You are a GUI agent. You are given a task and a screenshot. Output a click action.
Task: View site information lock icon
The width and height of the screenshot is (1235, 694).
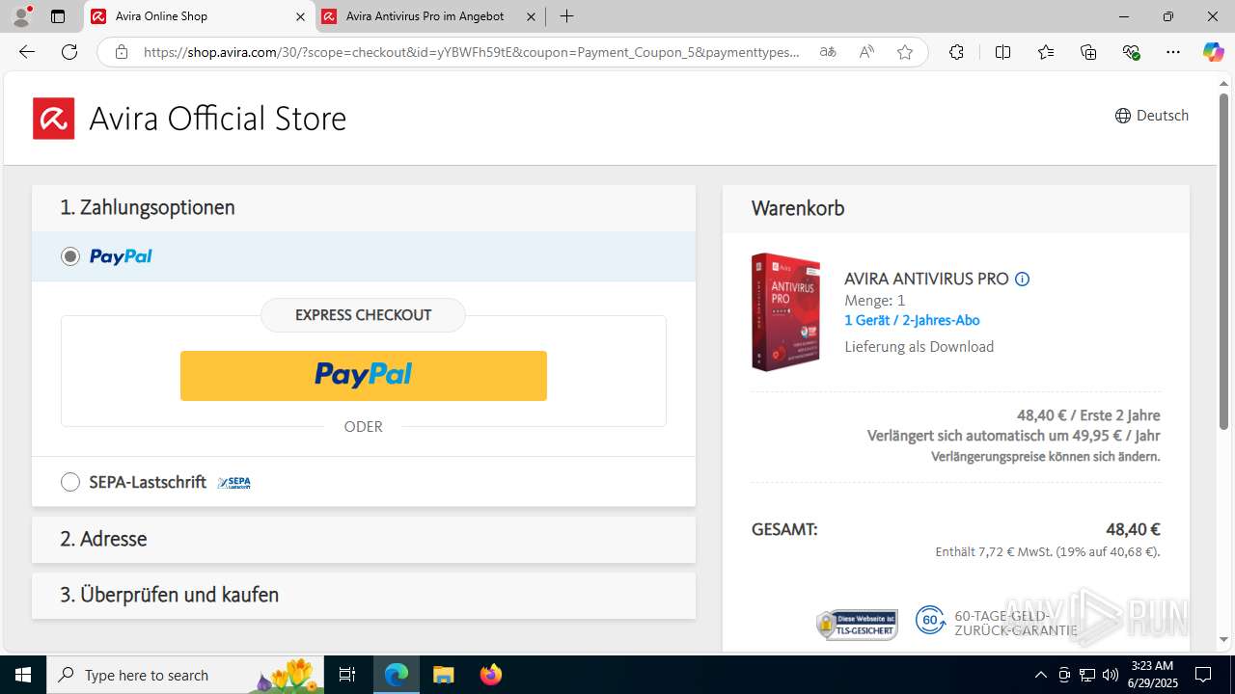(122, 52)
